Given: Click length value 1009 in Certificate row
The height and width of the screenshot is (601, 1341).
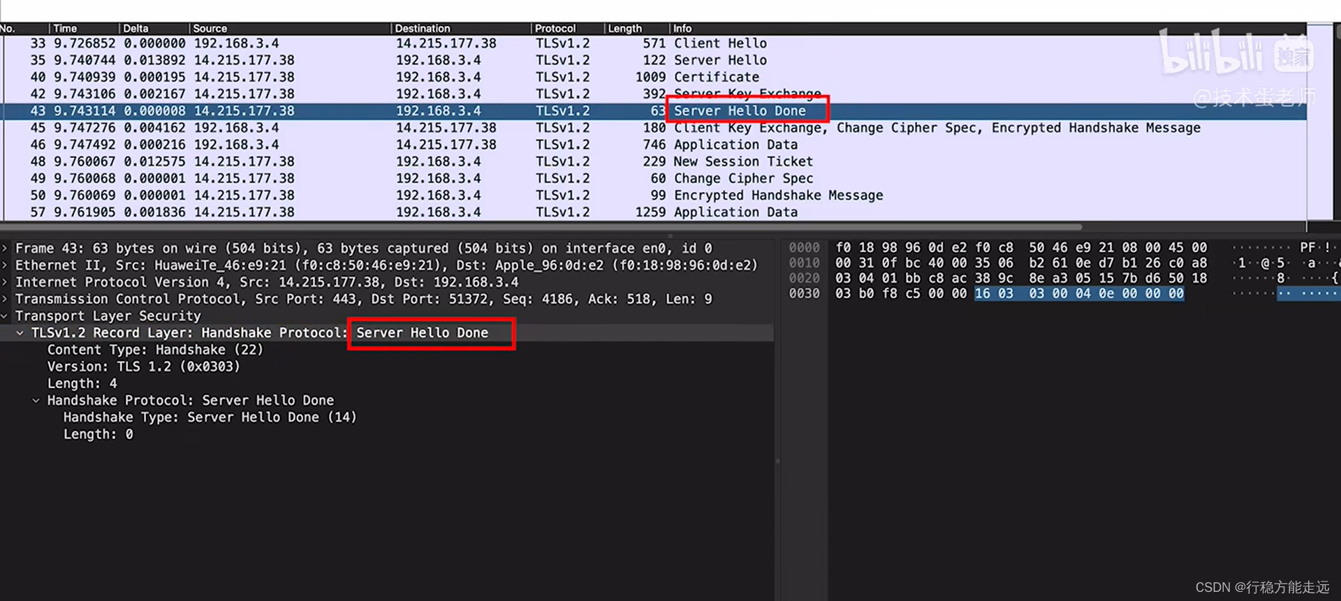Looking at the screenshot, I should pos(650,77).
